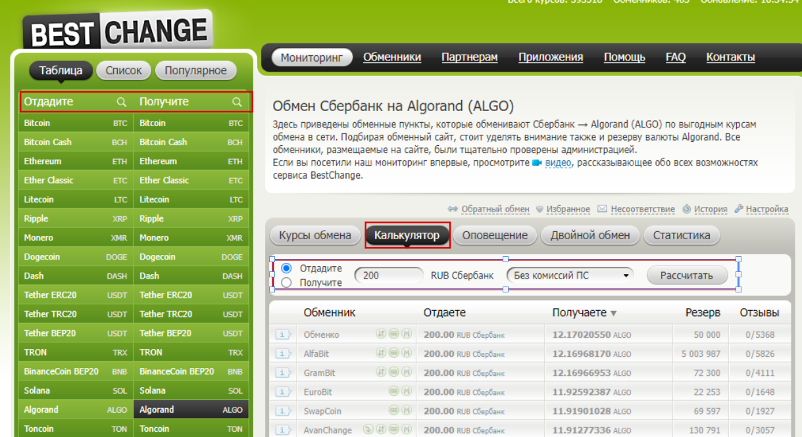802x437 pixels.
Task: Switch to Калькулятор tab
Action: point(407,235)
